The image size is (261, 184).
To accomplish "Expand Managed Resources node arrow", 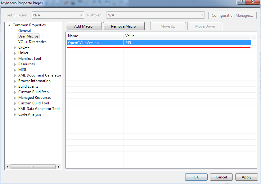I will (x=15, y=98).
